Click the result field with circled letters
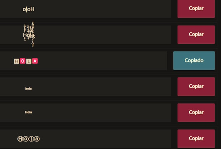Screen dimensions: 221x149 85,139
